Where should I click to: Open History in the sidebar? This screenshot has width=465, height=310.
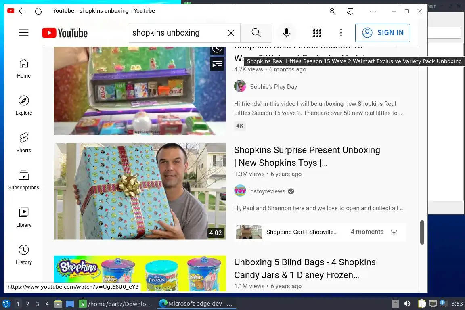[24, 255]
